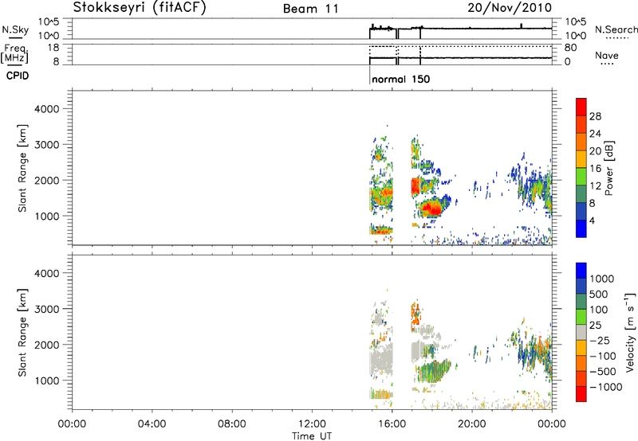Click the '-100' label on velocity colorbar
638x441 pixels.
(x=602, y=356)
